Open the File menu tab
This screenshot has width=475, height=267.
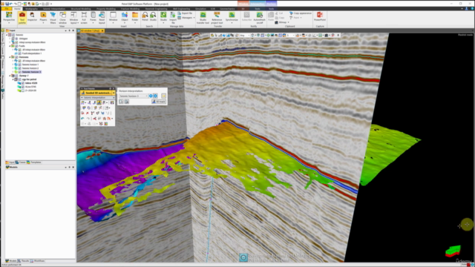pos(7,9)
